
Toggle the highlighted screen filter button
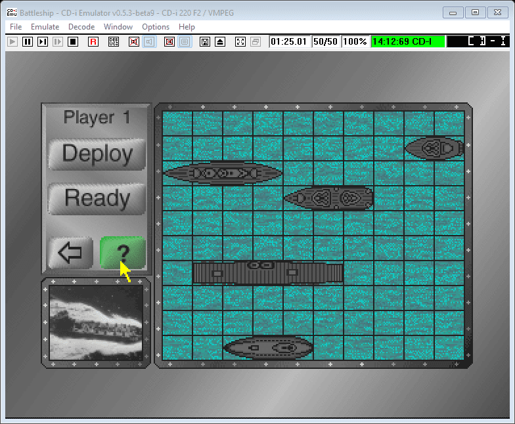(x=185, y=41)
